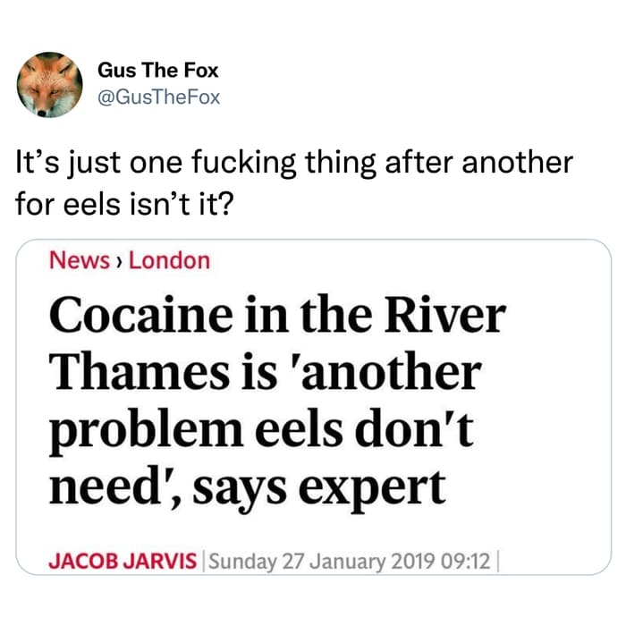The width and height of the screenshot is (626, 626).
Task: Click 'problem eels don't' headline line
Action: pyautogui.click(x=261, y=430)
